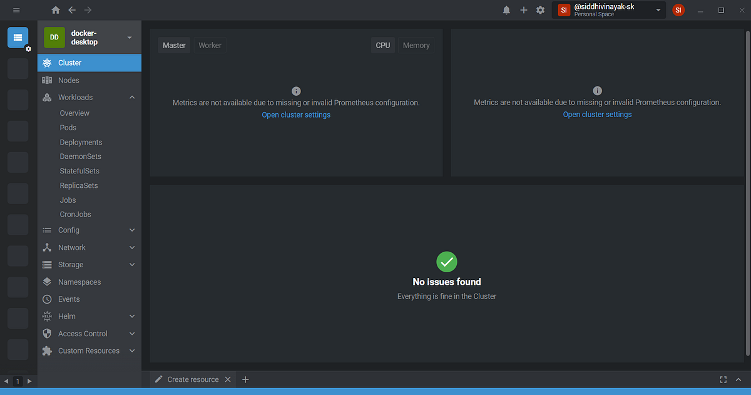Viewport: 751px width, 395px height.
Task: Click the Config list icon
Action: [47, 230]
